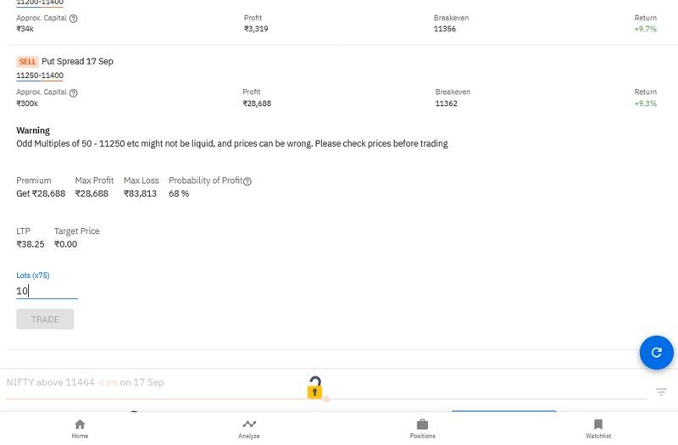Image resolution: width=678 pixels, height=445 pixels.
Task: Click the Target Price ₹0.00 value
Action: 65,244
